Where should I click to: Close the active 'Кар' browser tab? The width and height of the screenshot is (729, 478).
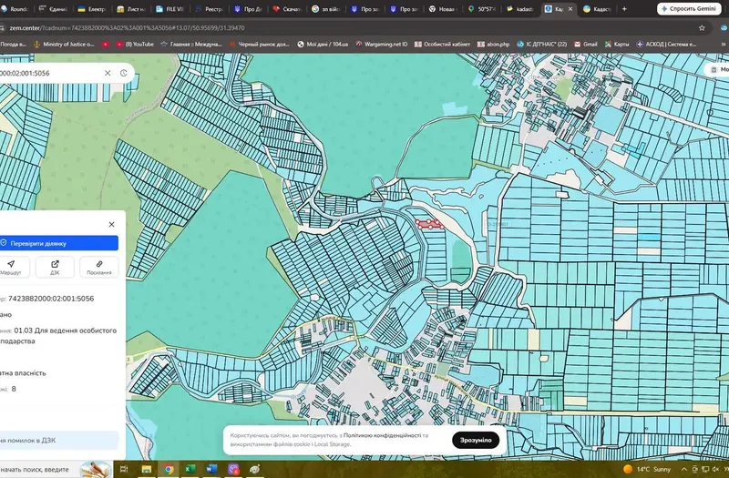(x=570, y=9)
